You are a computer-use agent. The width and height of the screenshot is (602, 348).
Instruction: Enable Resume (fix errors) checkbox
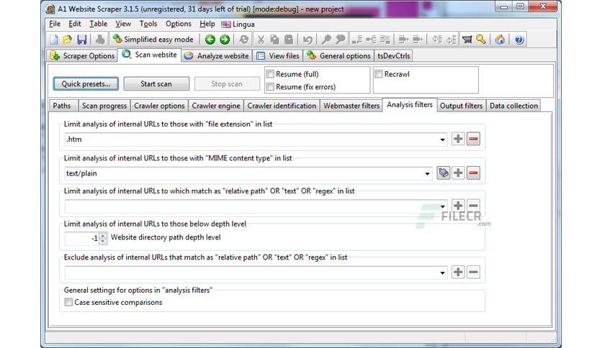[x=270, y=86]
